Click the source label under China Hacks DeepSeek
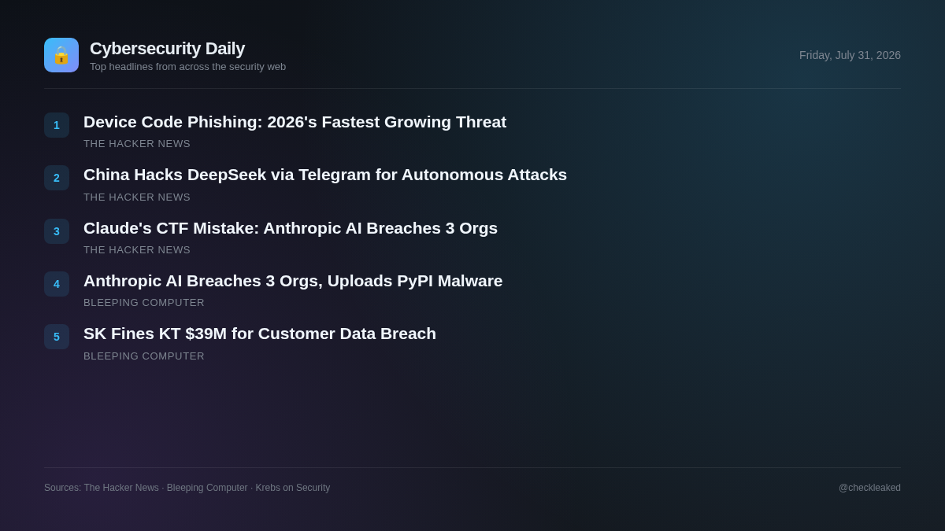This screenshot has width=945, height=531. pyautogui.click(x=137, y=197)
